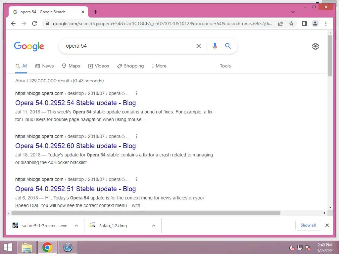Open the taskbar clock and date

pos(324,248)
